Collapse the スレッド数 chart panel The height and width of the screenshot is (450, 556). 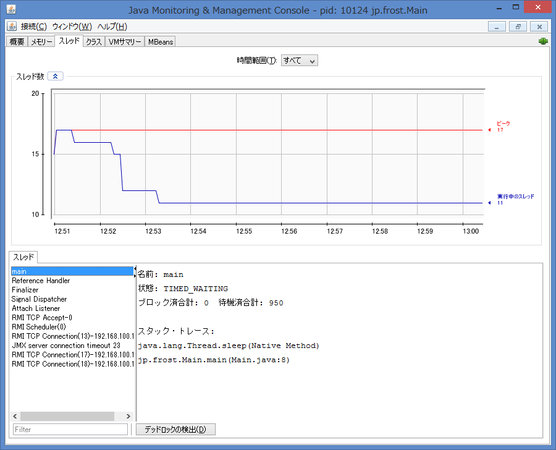55,75
